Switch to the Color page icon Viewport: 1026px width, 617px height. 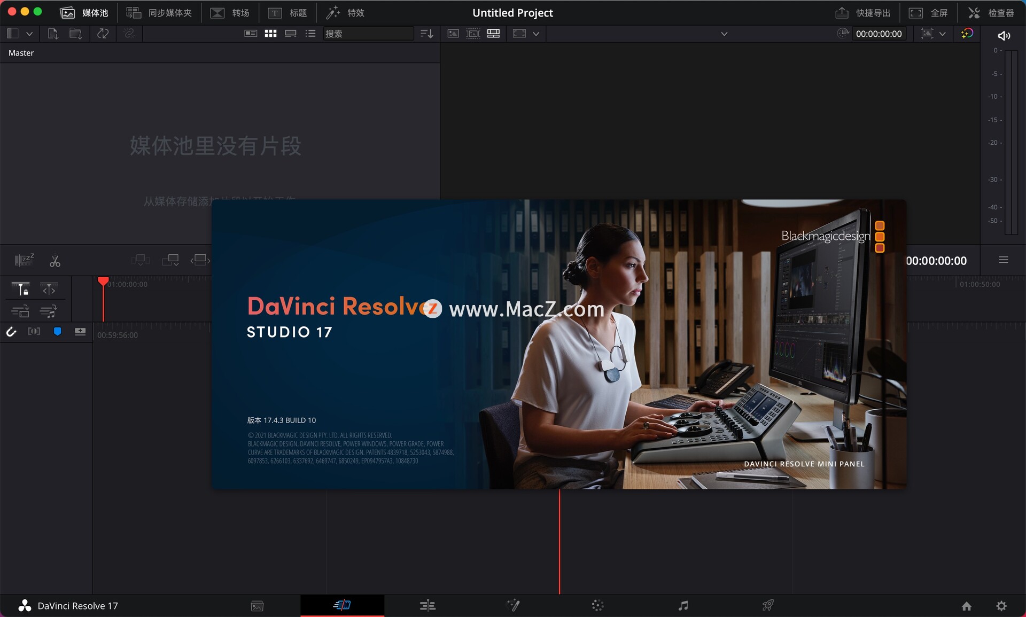click(x=597, y=605)
